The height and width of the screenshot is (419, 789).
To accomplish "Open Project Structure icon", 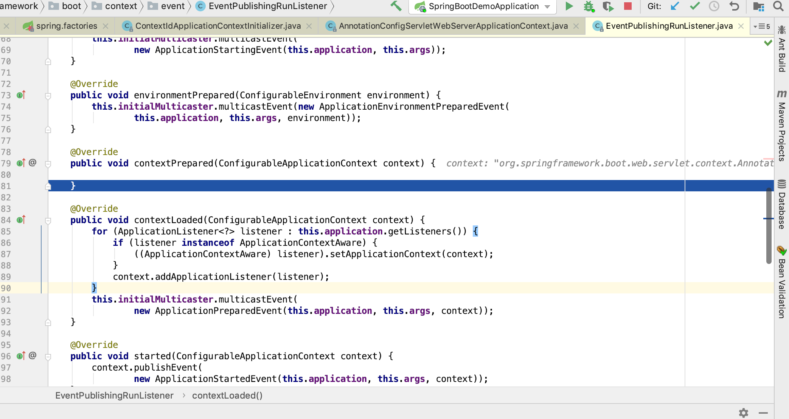I will point(758,6).
